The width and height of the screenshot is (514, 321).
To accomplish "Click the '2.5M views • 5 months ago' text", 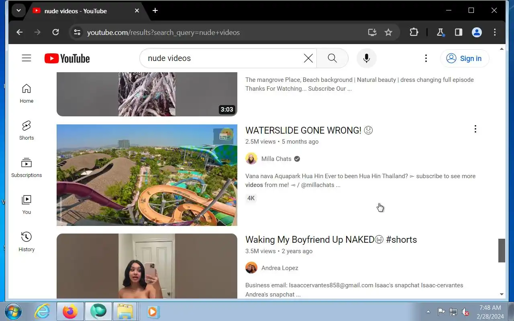I will point(282,142).
